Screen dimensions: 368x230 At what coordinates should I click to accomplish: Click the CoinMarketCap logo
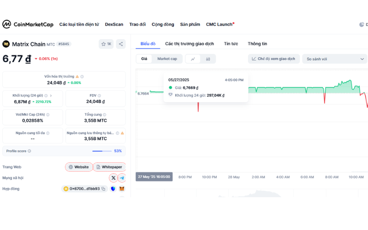(28, 24)
